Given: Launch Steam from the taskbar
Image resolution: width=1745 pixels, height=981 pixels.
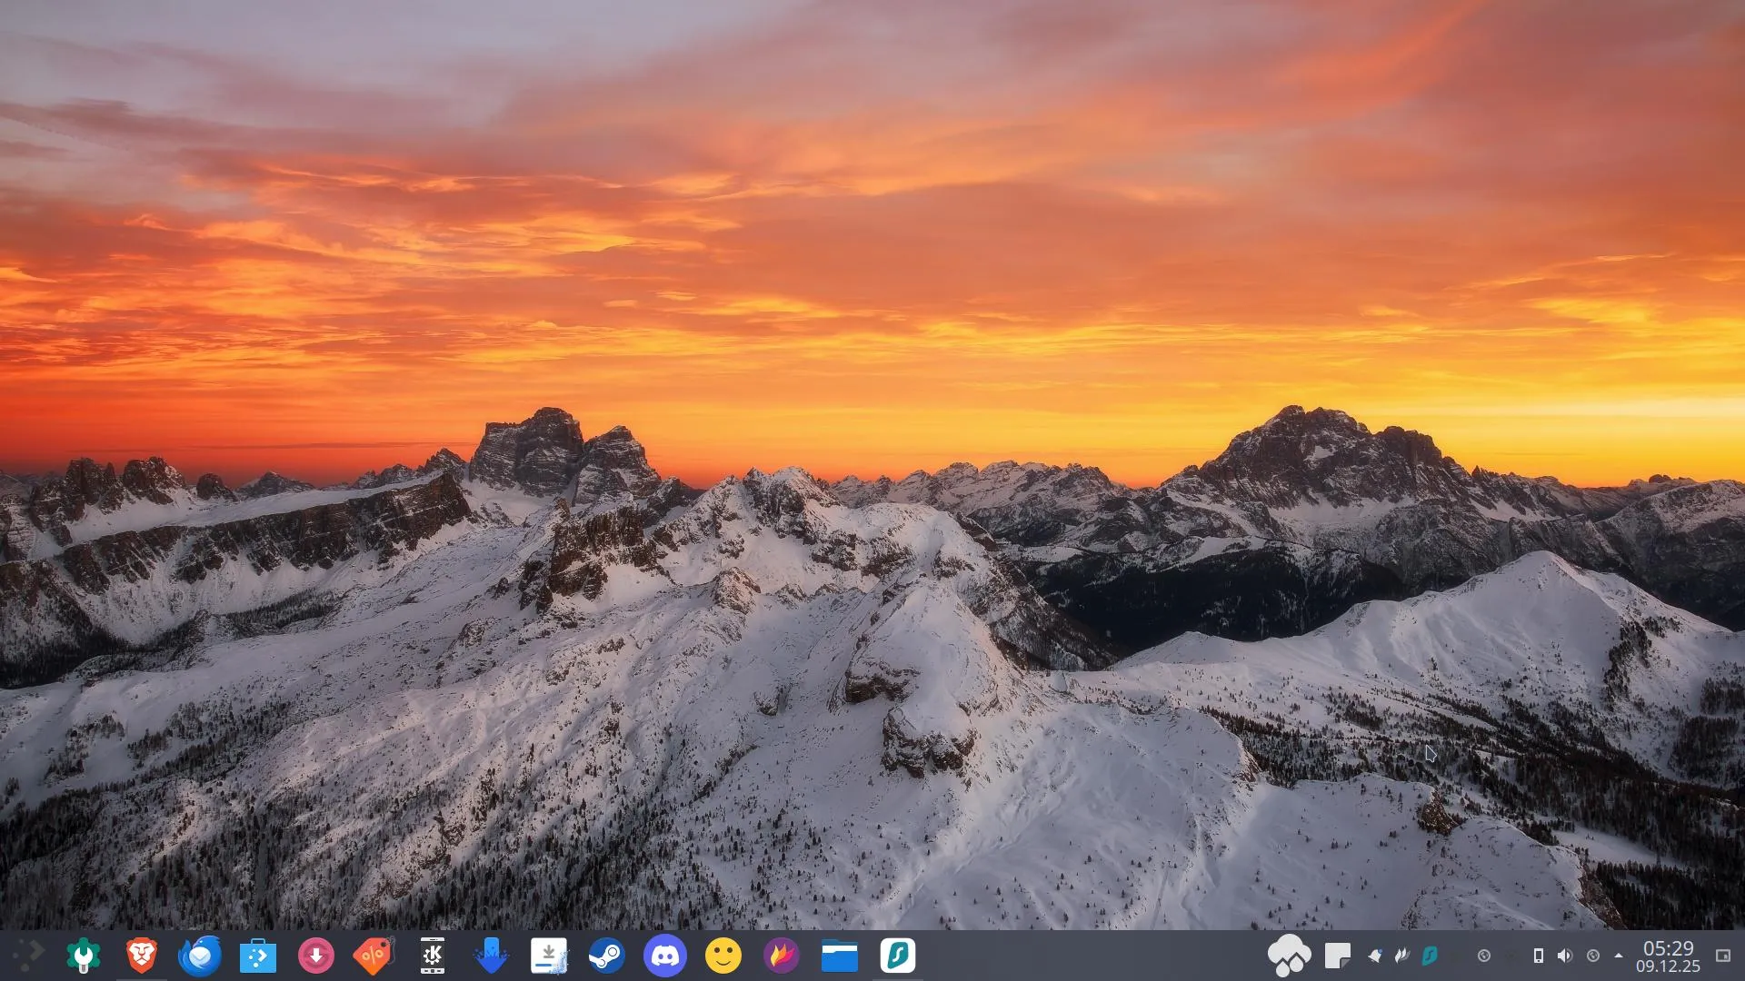Looking at the screenshot, I should tap(606, 955).
